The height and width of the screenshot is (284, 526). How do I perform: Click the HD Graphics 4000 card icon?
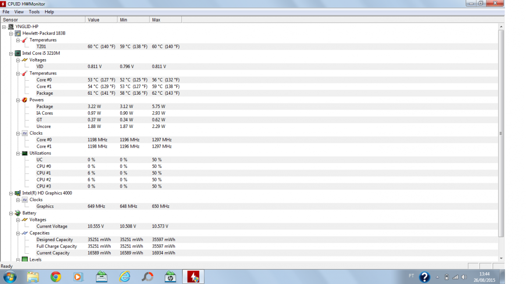pyautogui.click(x=18, y=193)
